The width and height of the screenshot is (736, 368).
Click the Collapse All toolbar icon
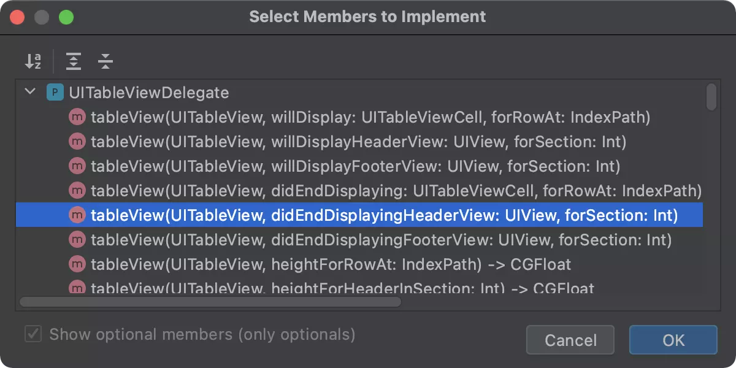[x=105, y=61]
